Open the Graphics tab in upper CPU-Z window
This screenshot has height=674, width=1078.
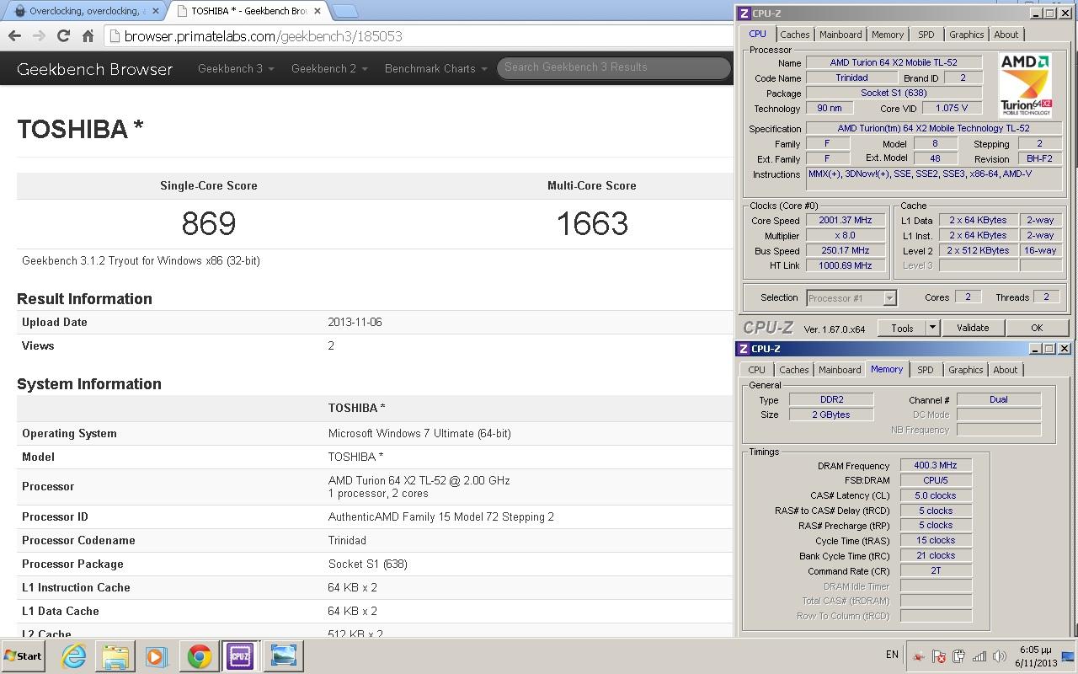(x=966, y=35)
